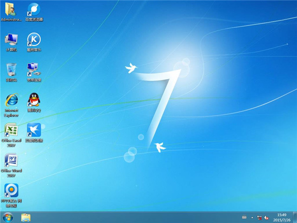
Task: Select the 回收站 recycle bin icon
Action: tap(11, 72)
